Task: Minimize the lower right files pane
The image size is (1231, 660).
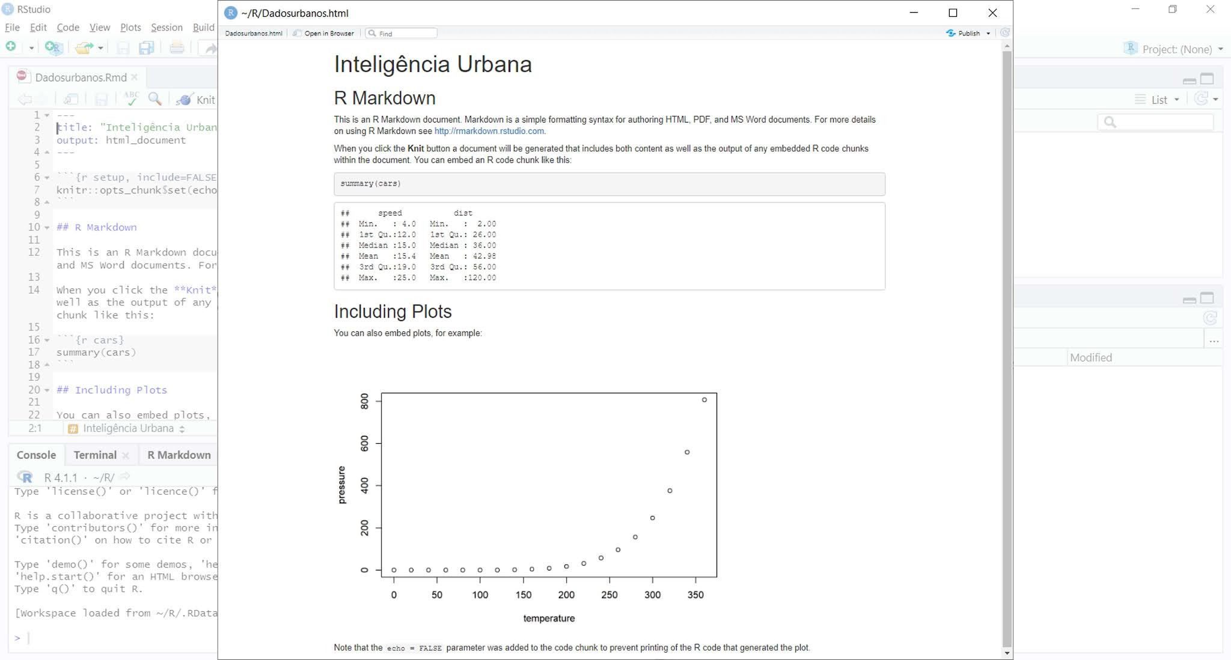Action: [1189, 299]
